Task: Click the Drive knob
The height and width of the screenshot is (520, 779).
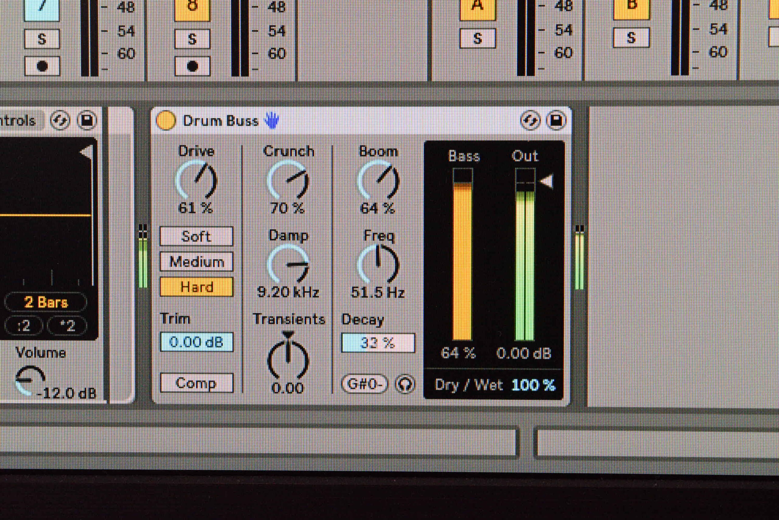Action: pyautogui.click(x=196, y=180)
